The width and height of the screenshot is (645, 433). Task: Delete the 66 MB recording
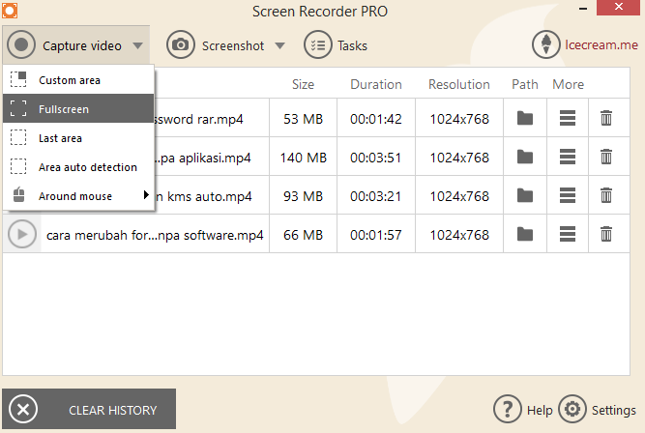pos(606,234)
